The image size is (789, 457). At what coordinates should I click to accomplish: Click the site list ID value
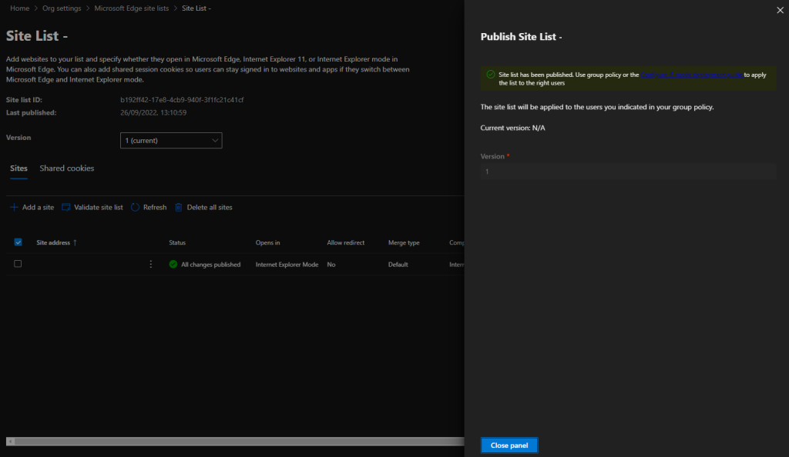(x=182, y=100)
